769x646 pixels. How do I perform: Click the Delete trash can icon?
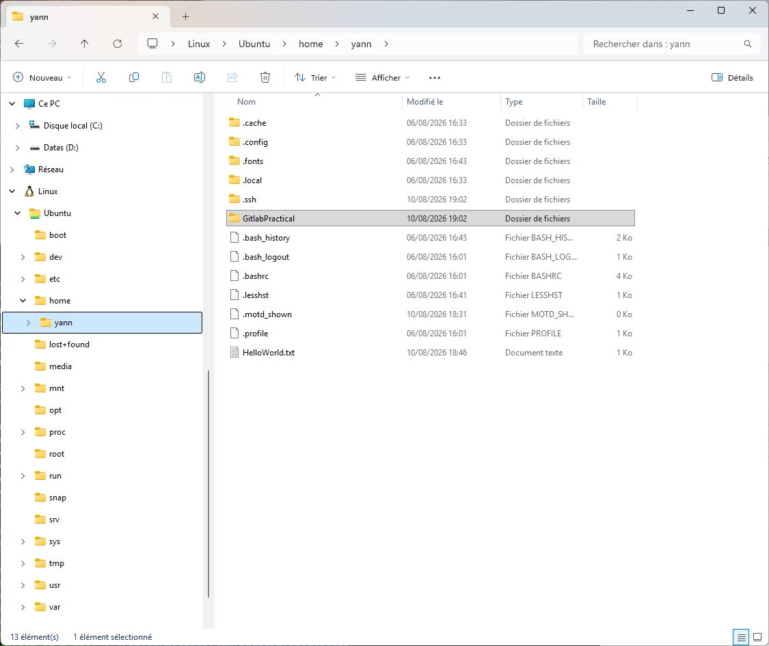[x=265, y=77]
